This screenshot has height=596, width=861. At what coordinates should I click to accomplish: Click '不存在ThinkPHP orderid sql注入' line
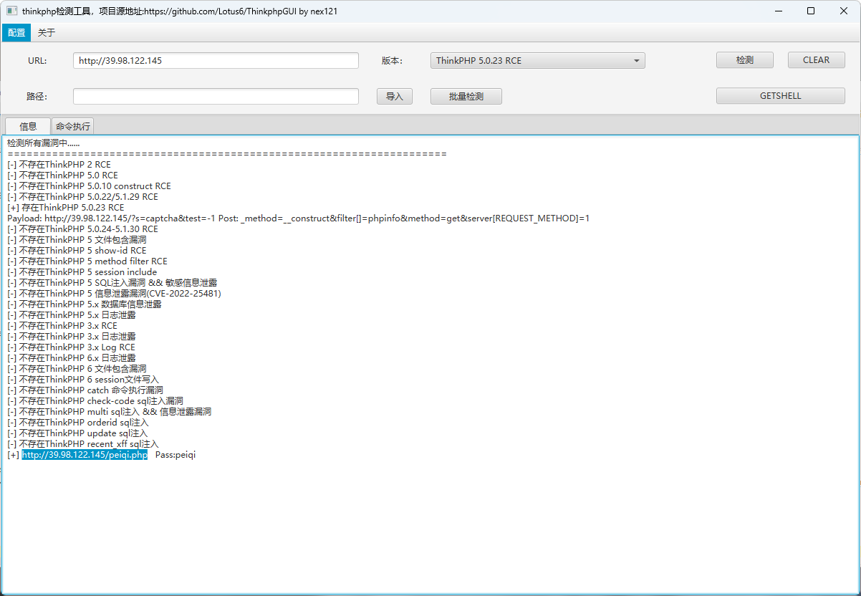point(78,423)
